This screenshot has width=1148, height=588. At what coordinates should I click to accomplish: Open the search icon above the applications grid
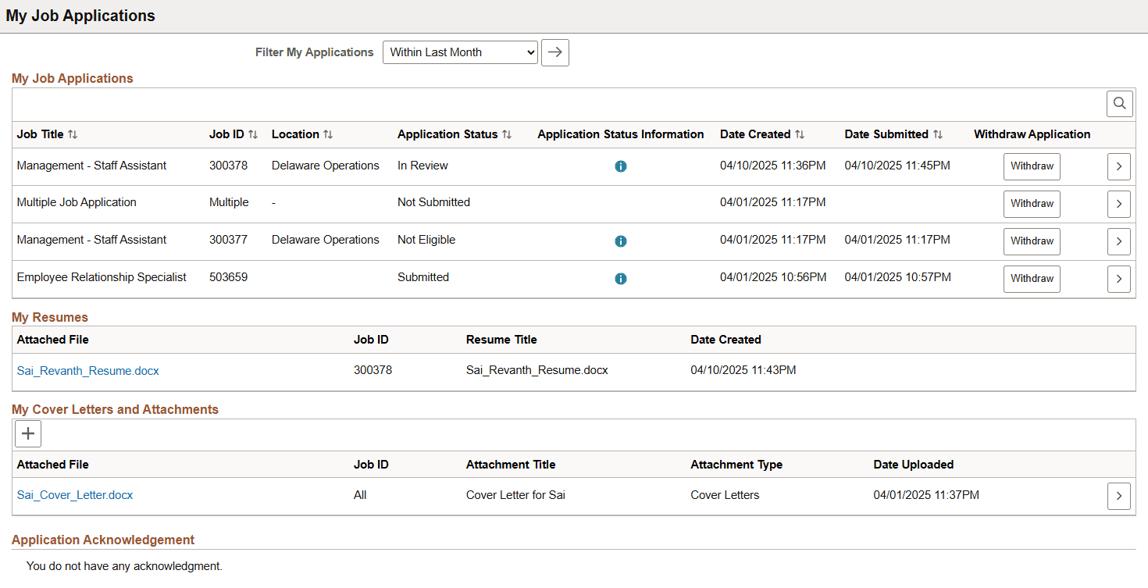click(x=1119, y=103)
